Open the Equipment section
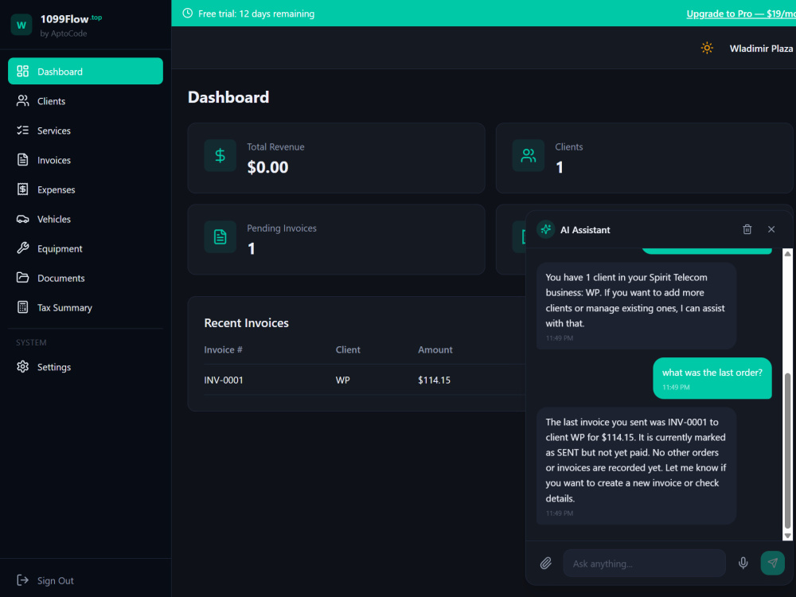Screen dimensions: 796x597 coord(85,248)
